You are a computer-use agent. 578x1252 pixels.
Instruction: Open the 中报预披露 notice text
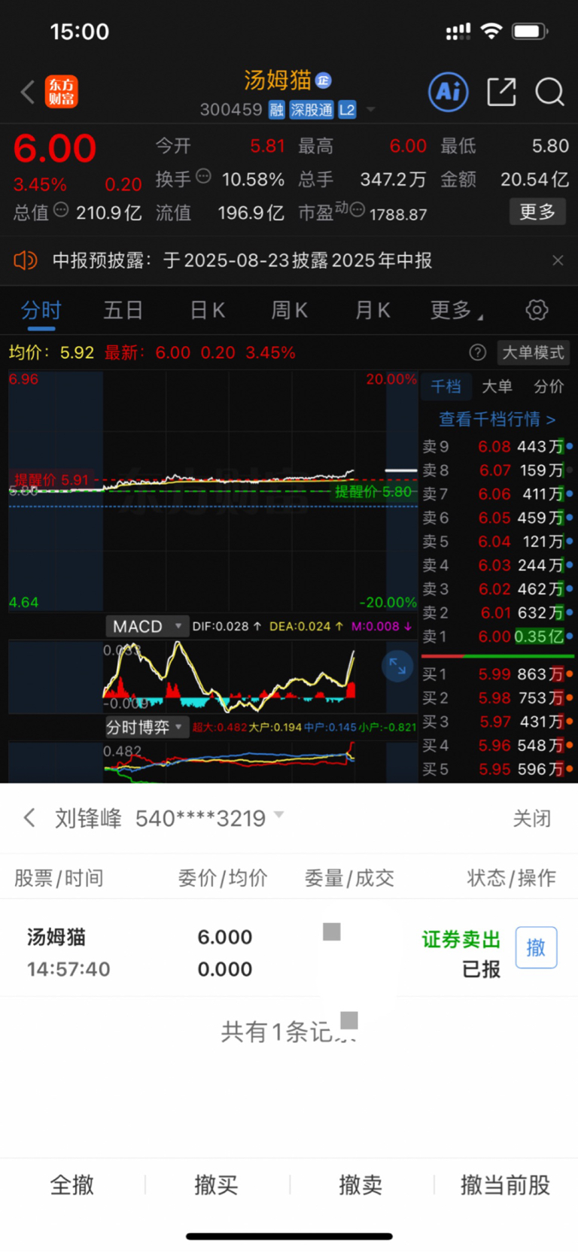tap(242, 260)
